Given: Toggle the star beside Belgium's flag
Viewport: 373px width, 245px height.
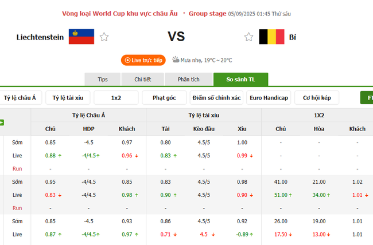Looking at the screenshot, I should 248,37.
